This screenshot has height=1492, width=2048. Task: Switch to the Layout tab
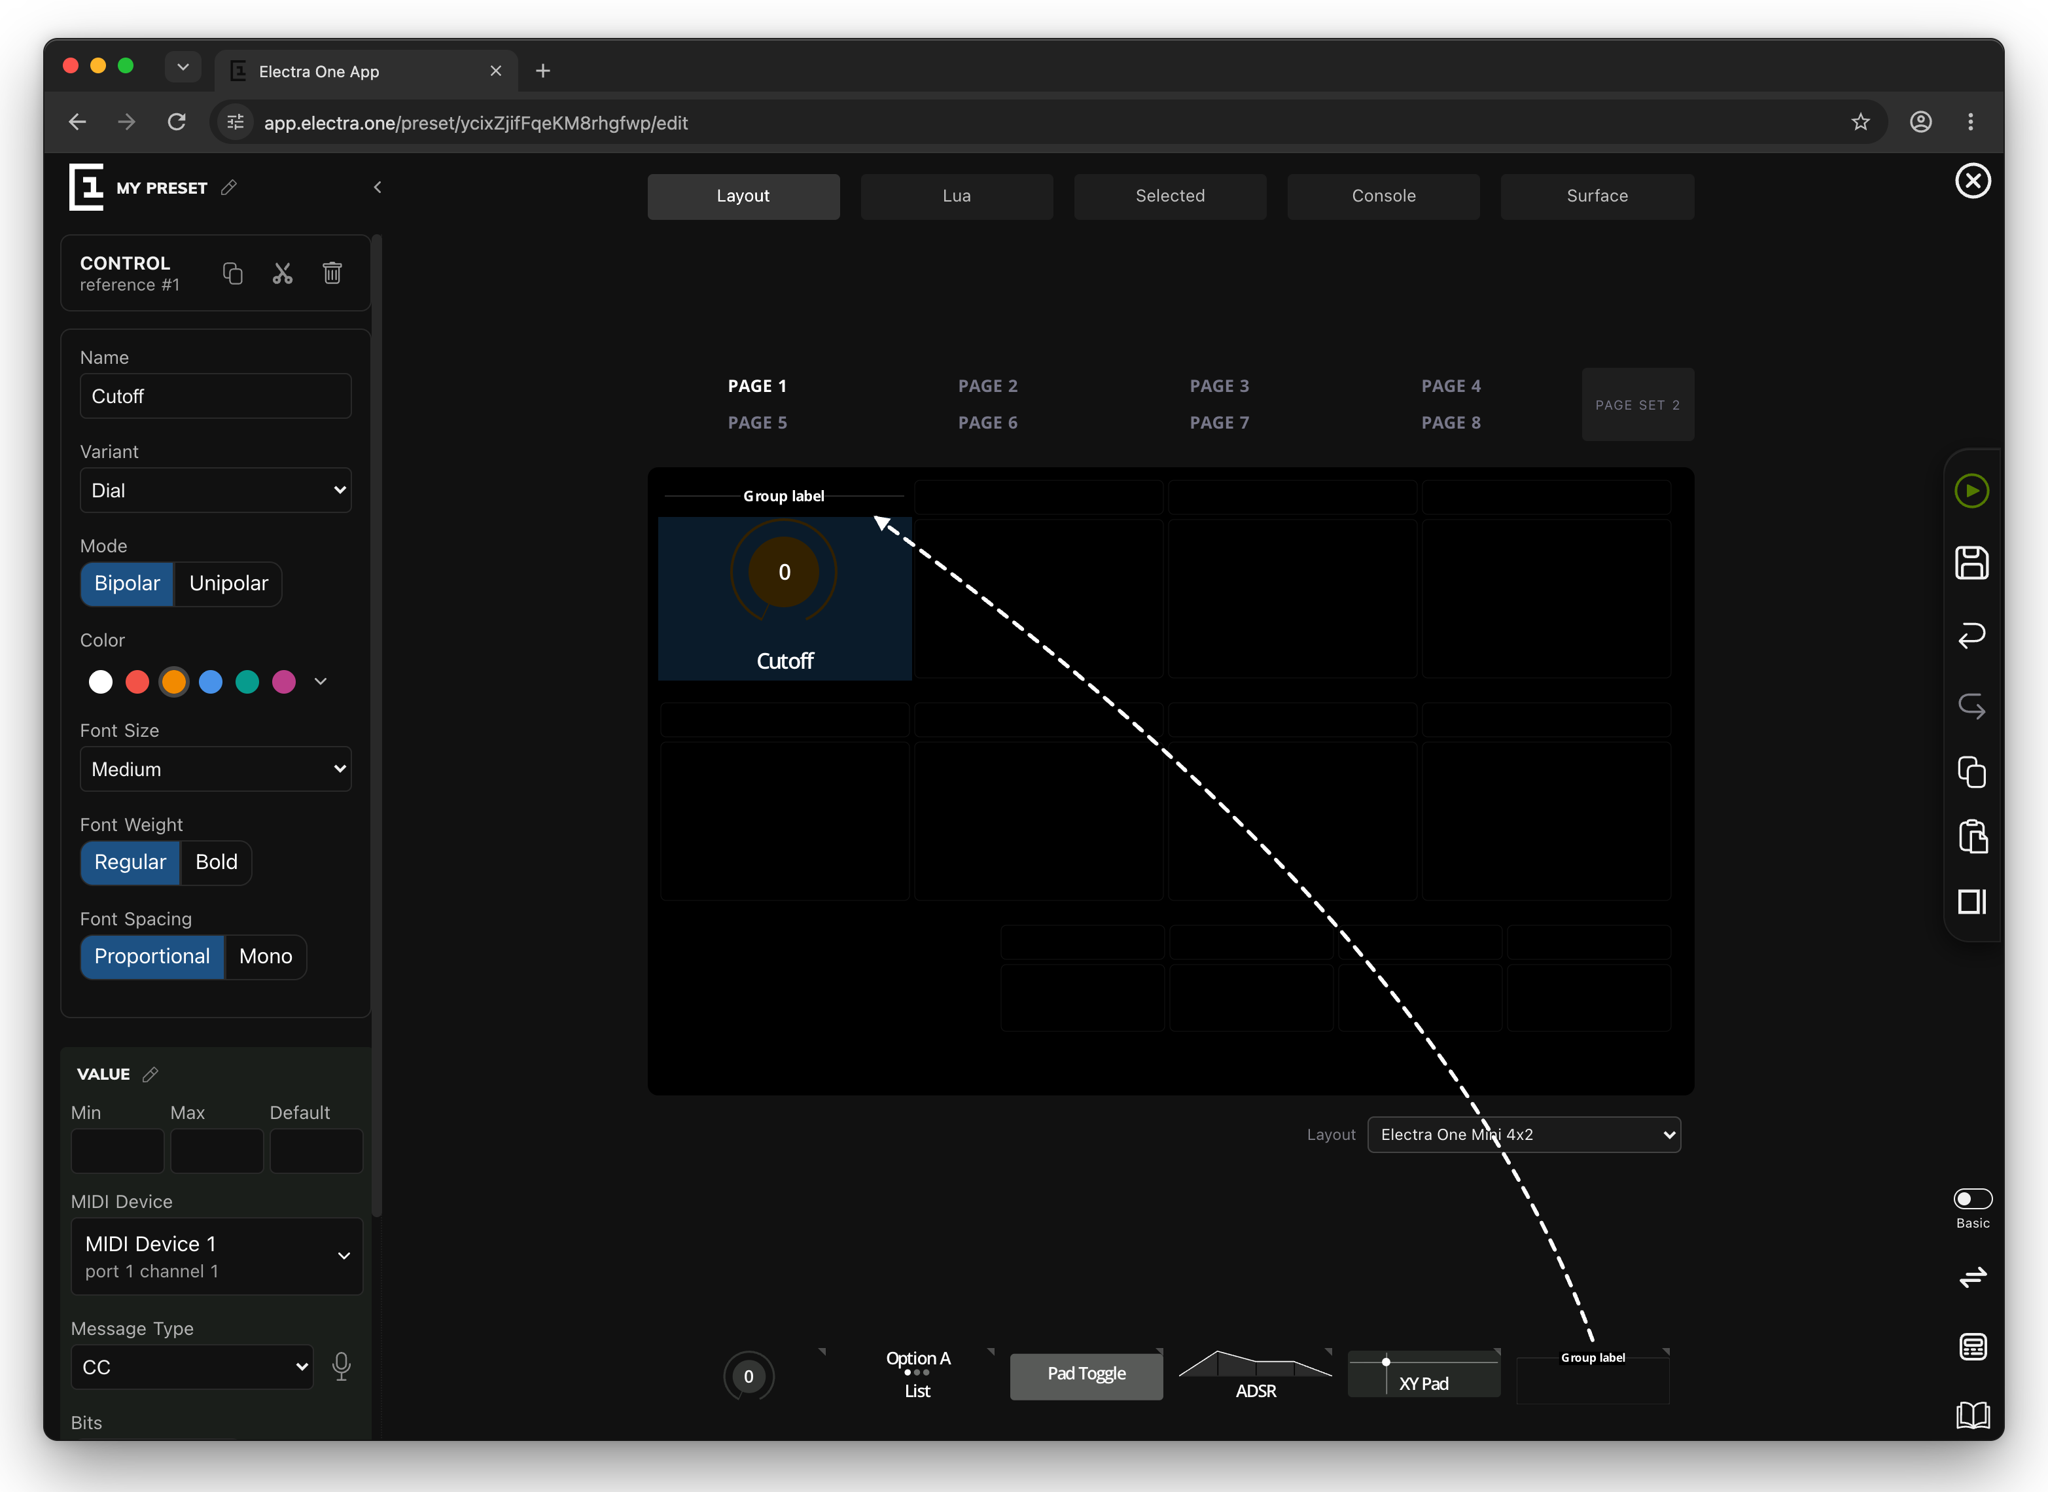(x=743, y=196)
